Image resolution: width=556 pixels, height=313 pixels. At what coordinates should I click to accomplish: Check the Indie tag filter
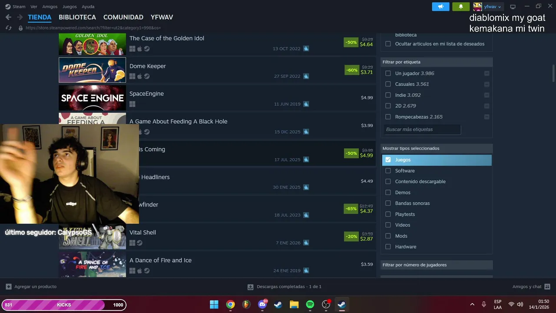point(388,95)
